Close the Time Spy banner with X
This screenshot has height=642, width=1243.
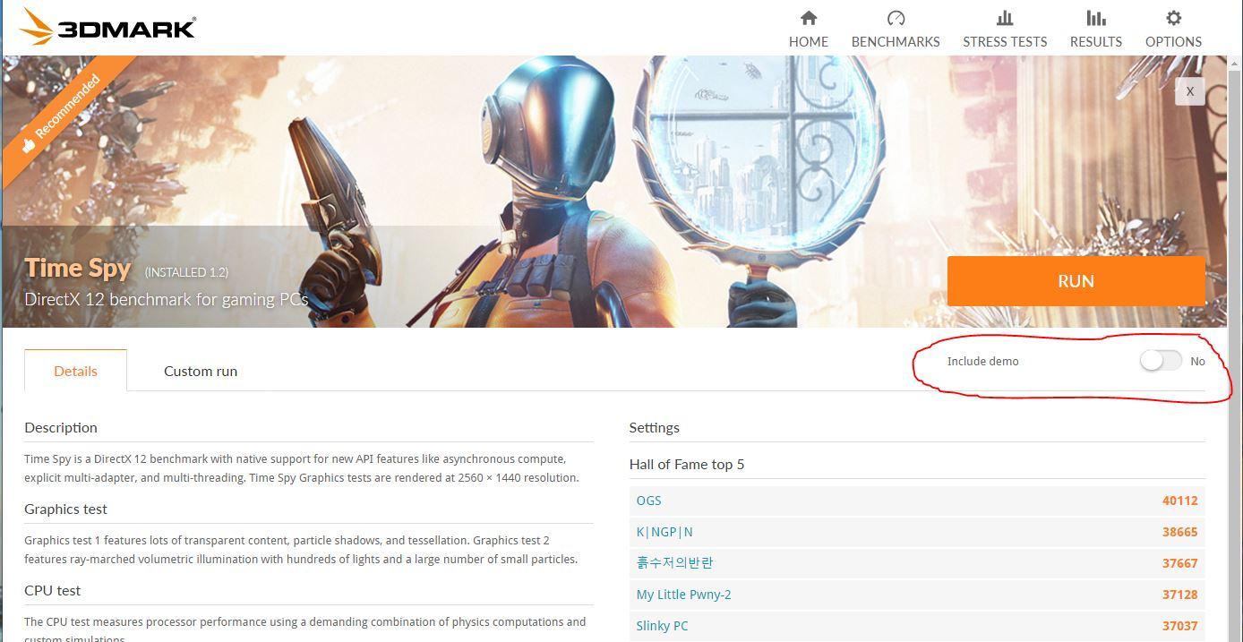coord(1189,91)
